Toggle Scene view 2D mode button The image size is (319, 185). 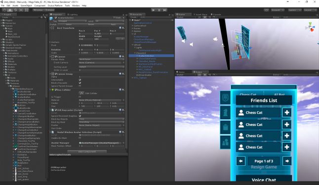point(199,17)
